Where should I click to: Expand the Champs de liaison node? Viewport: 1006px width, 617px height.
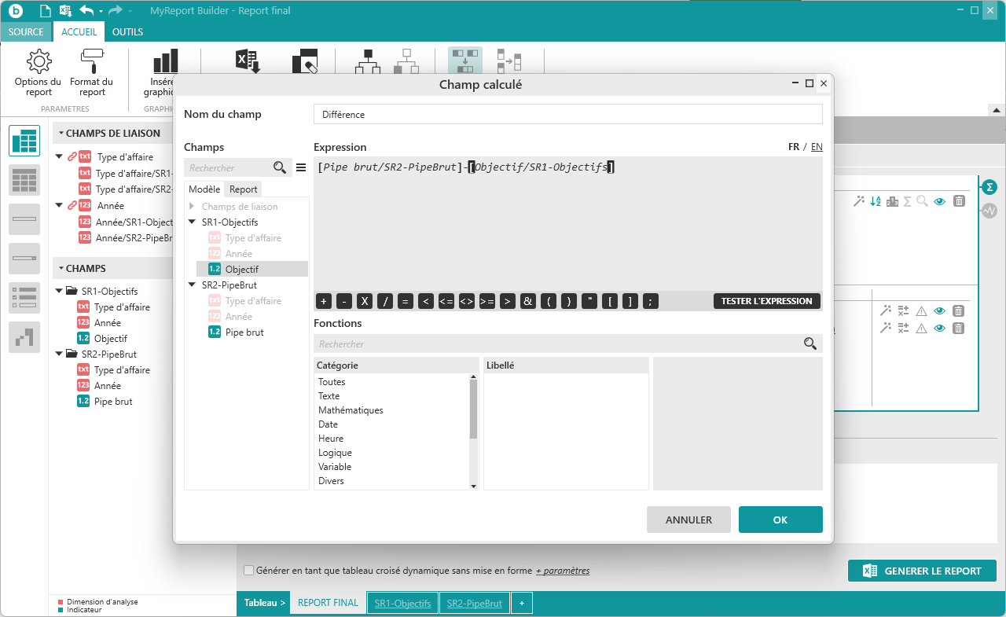[192, 207]
